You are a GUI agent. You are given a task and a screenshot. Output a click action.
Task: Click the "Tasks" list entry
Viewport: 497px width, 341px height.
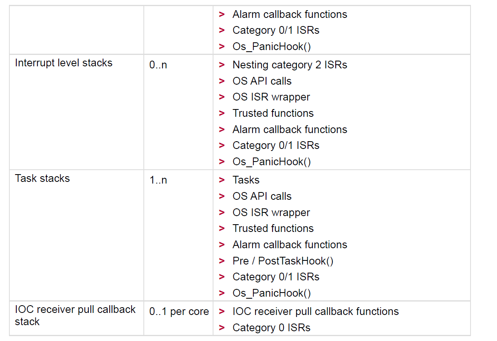coord(246,180)
